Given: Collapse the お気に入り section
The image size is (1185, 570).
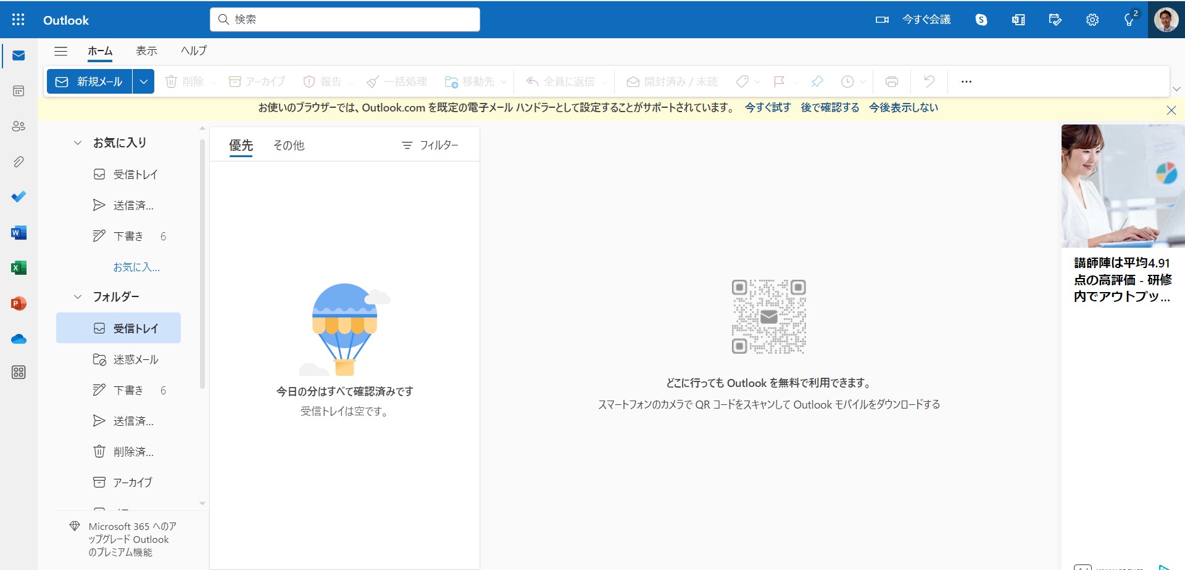Looking at the screenshot, I should (x=78, y=143).
